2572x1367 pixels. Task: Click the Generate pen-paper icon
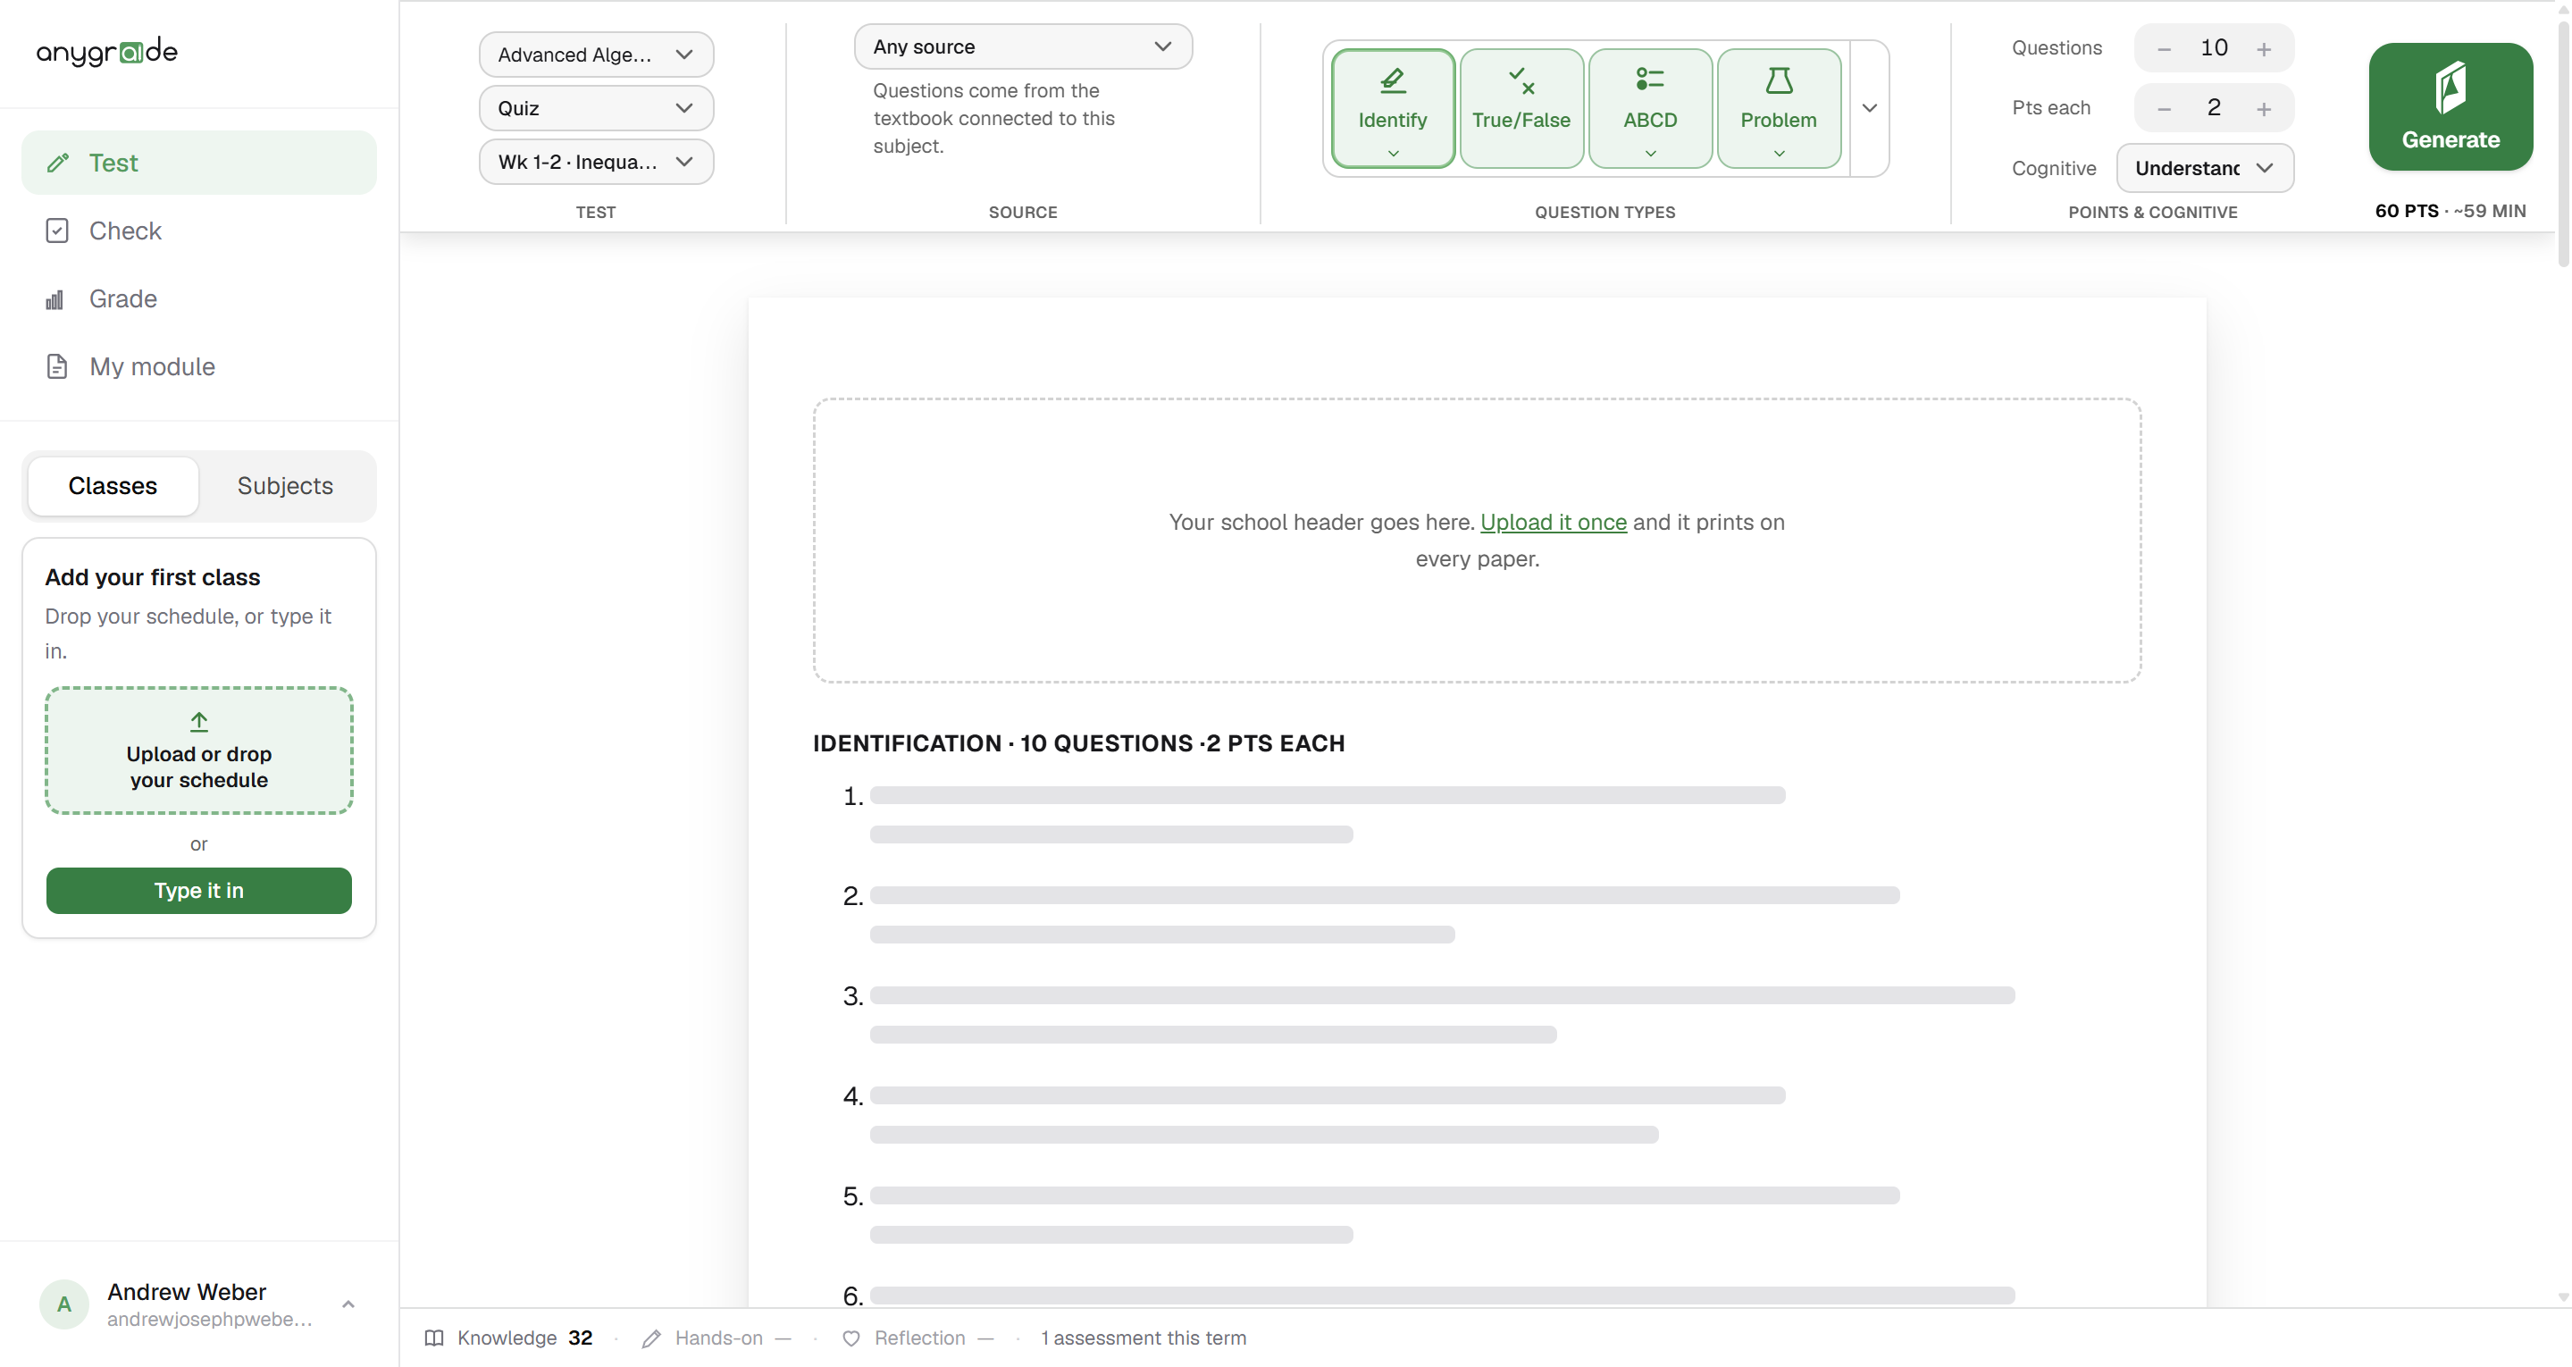2450,88
